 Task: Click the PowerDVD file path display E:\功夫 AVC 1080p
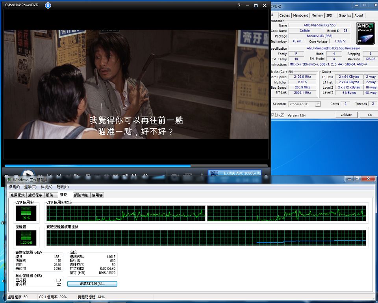tap(235, 173)
